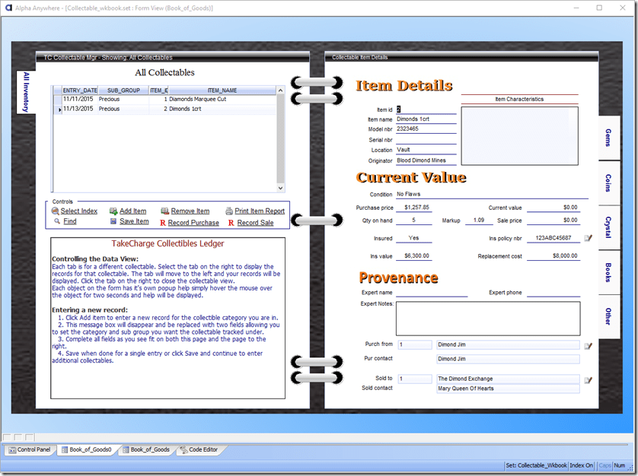Viewport: 638px width, 476px height.
Task: Select the Diamonds Marquee Cut row
Action: [x=198, y=100]
